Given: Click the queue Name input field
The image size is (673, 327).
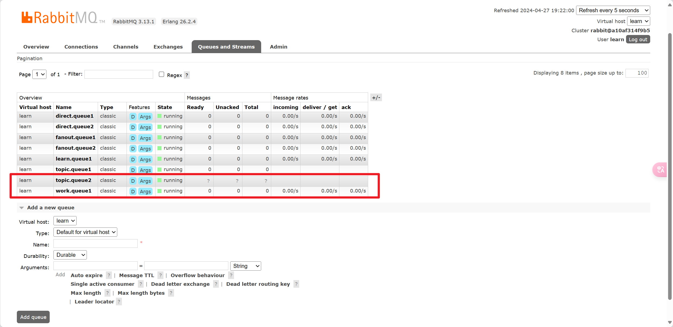Looking at the screenshot, I should tap(96, 243).
